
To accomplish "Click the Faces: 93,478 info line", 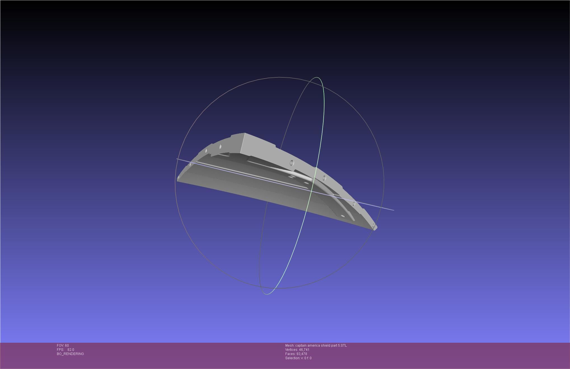I will 296,354.
